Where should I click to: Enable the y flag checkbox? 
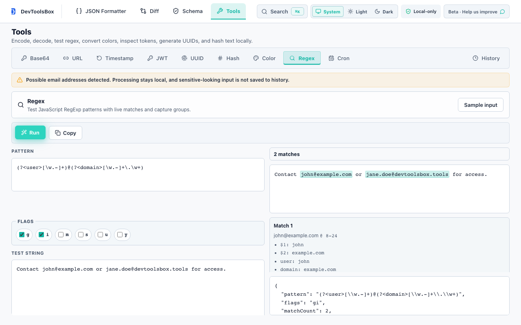tap(120, 234)
